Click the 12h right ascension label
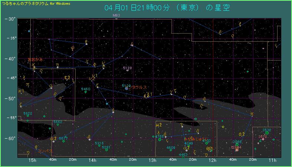 212,160
